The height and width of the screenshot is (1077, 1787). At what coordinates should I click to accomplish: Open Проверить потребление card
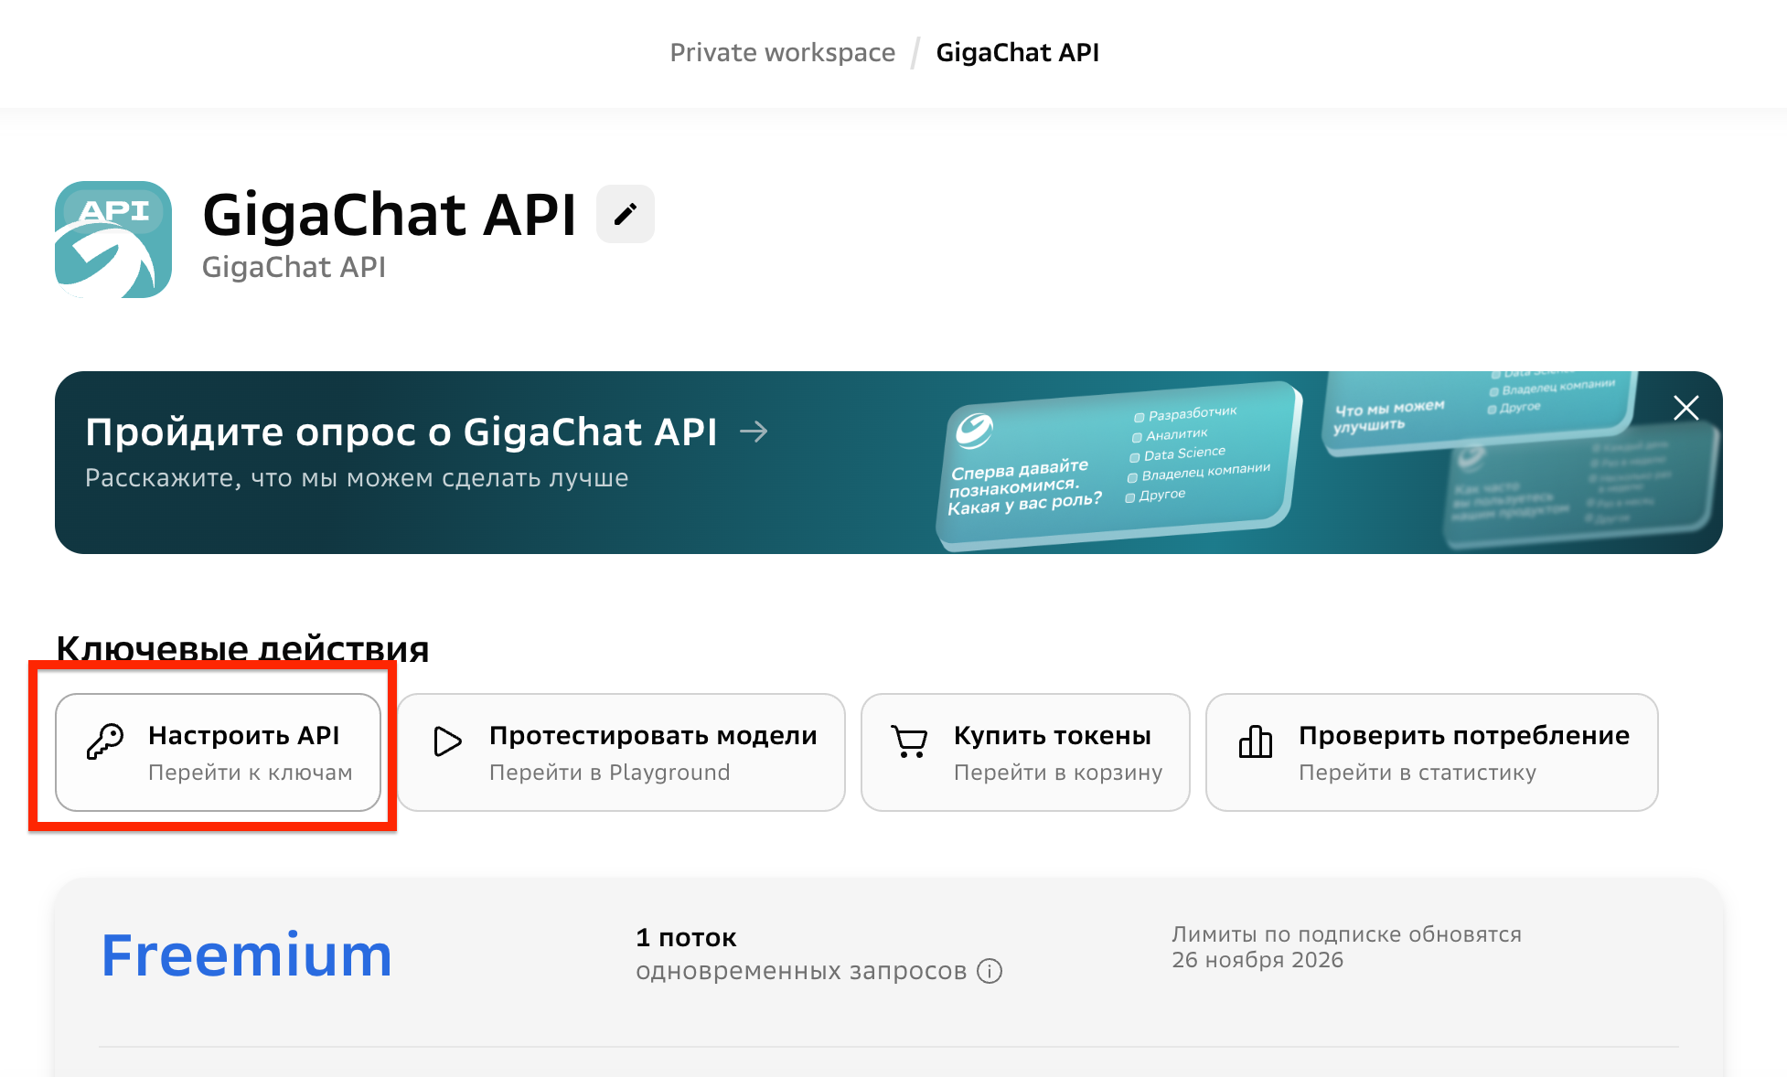[x=1432, y=752]
